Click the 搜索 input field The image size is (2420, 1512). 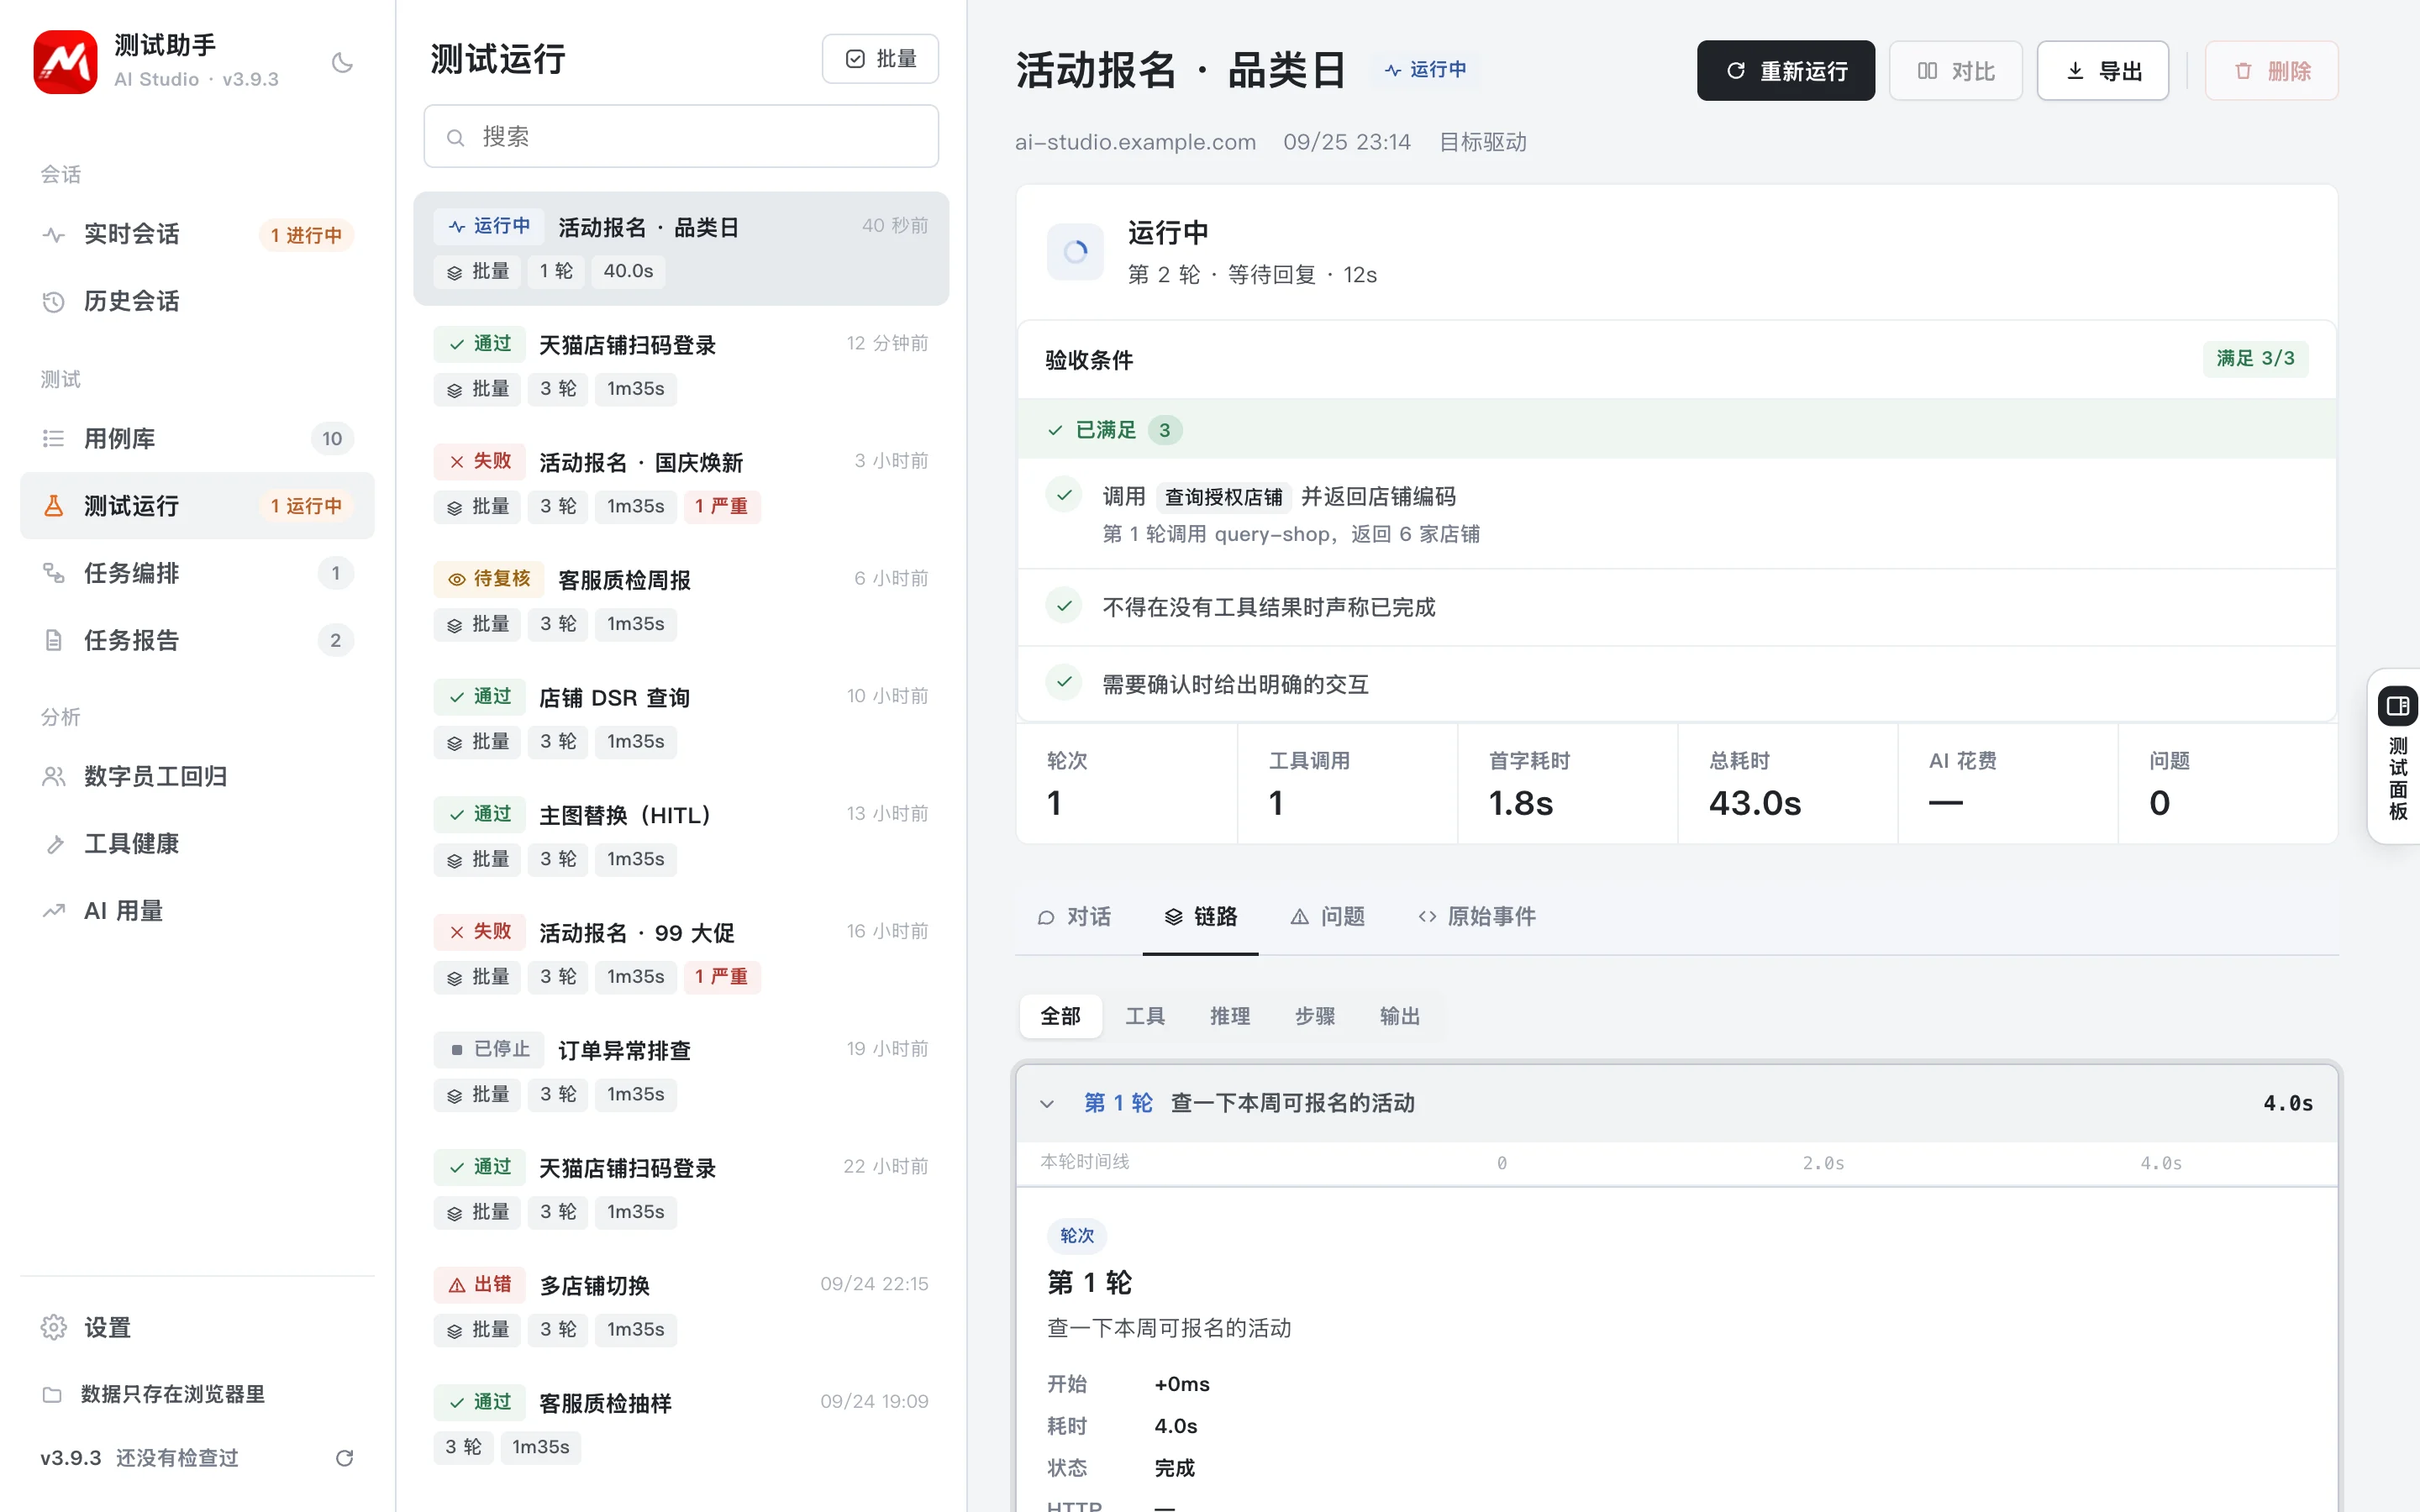tap(681, 137)
